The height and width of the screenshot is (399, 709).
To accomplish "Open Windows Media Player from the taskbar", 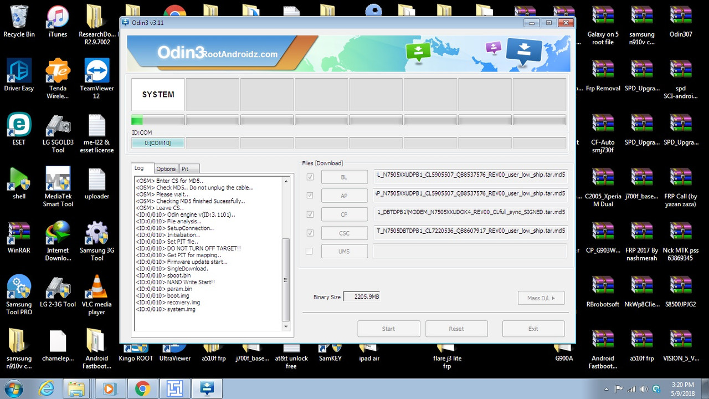I will coord(109,389).
